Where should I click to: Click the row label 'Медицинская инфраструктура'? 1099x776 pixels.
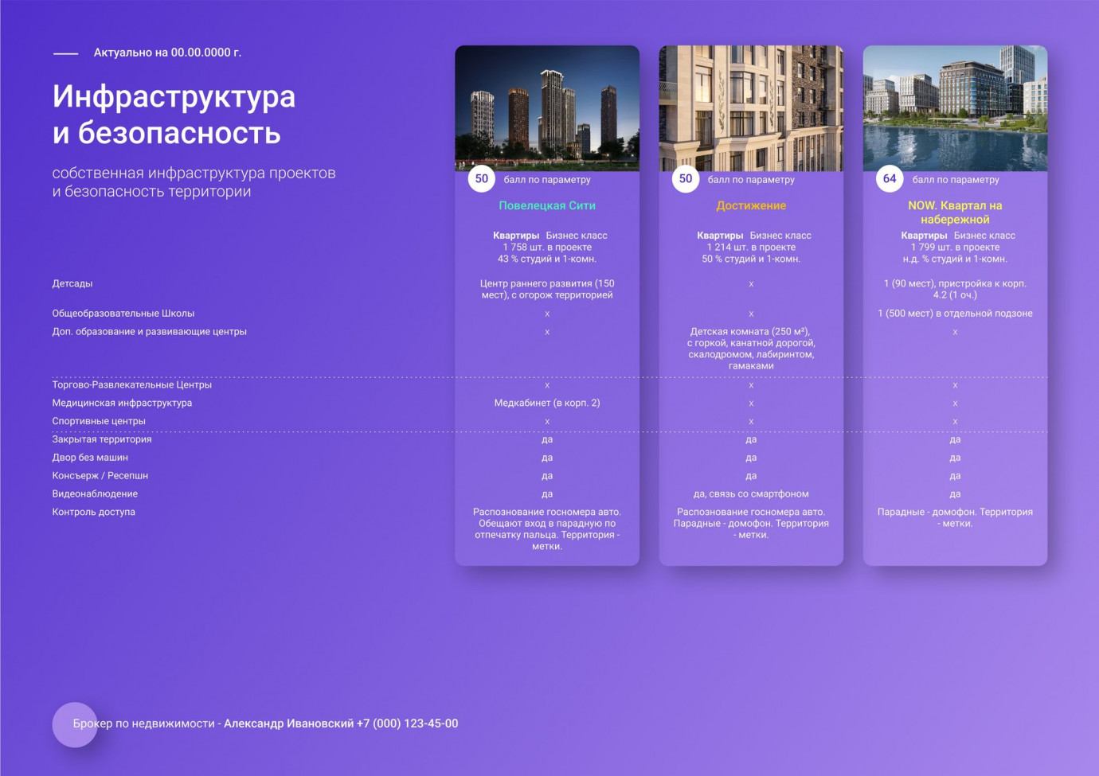click(122, 404)
